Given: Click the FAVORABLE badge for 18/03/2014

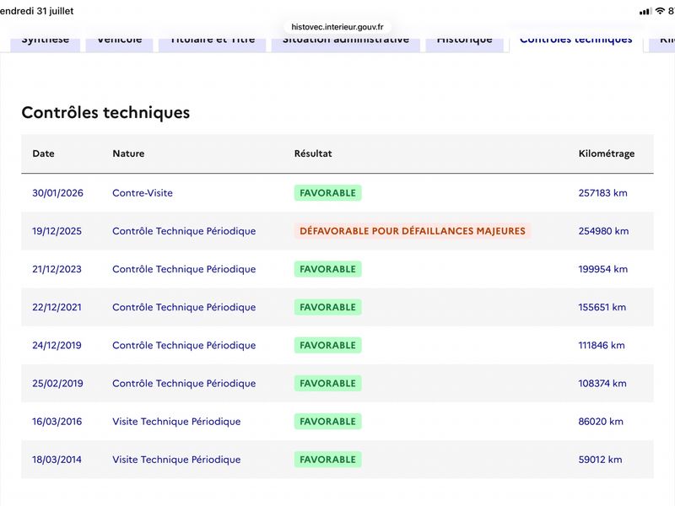Looking at the screenshot, I should tap(327, 460).
